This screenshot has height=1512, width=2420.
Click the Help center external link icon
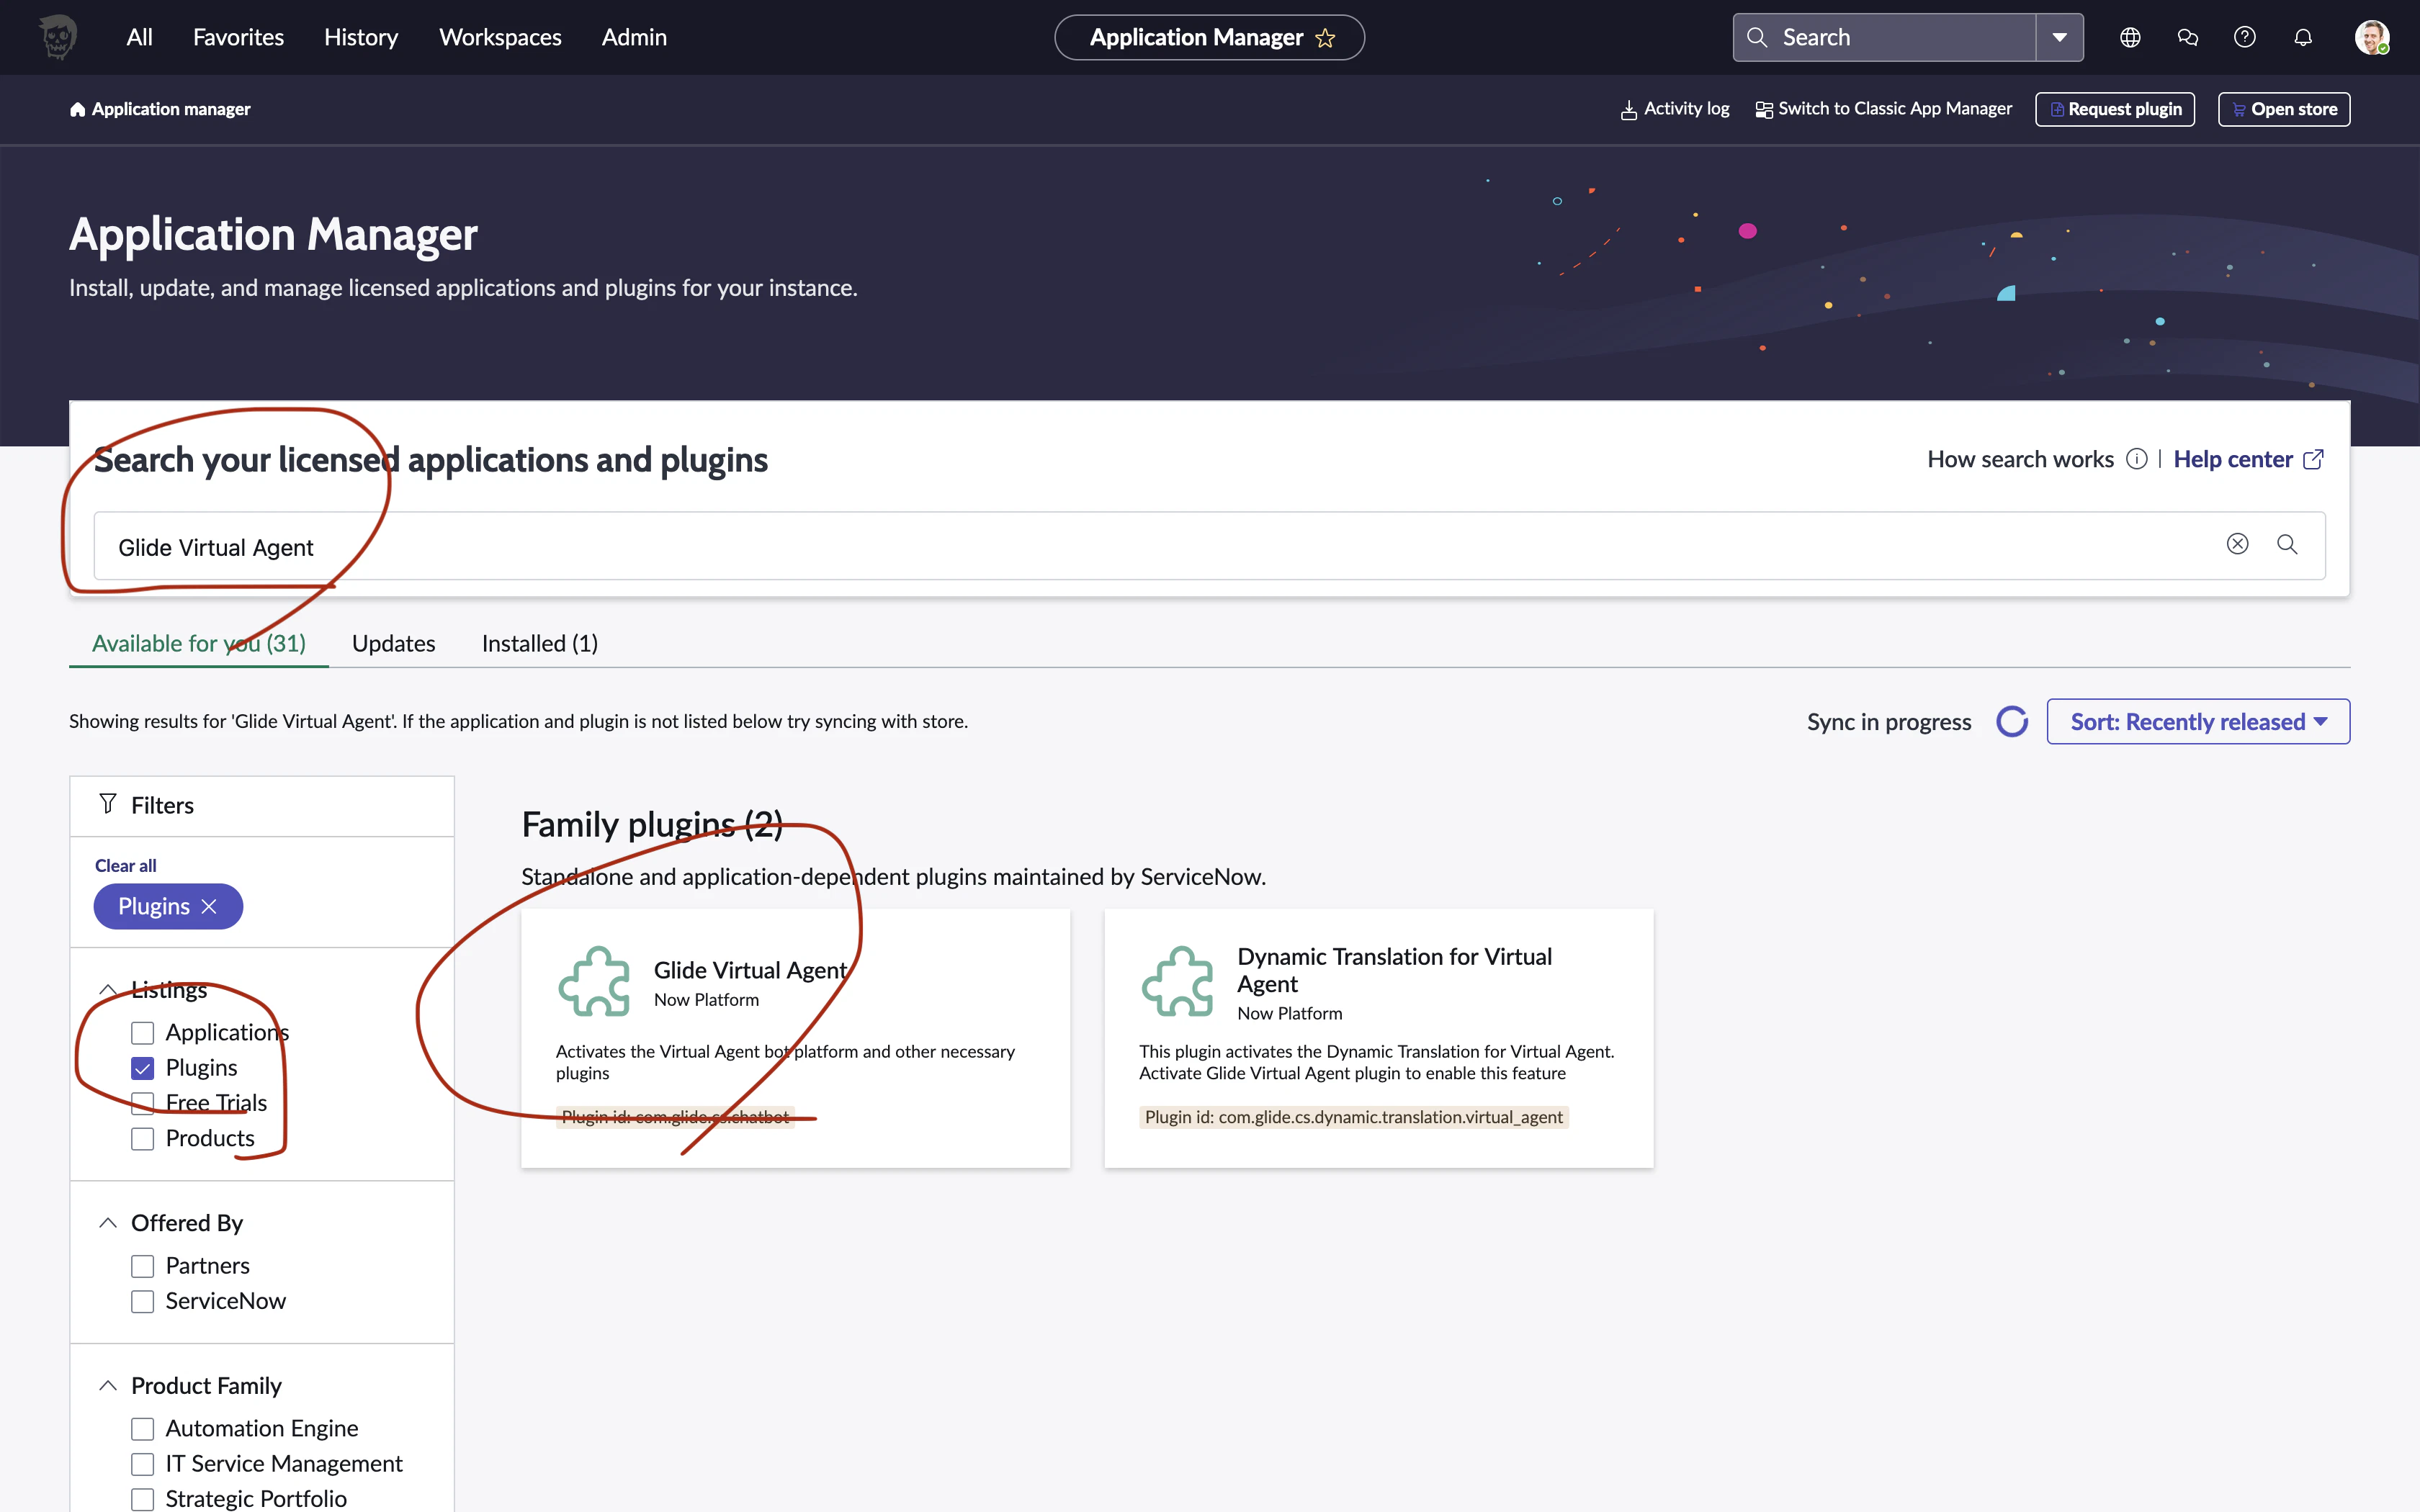click(x=2313, y=459)
